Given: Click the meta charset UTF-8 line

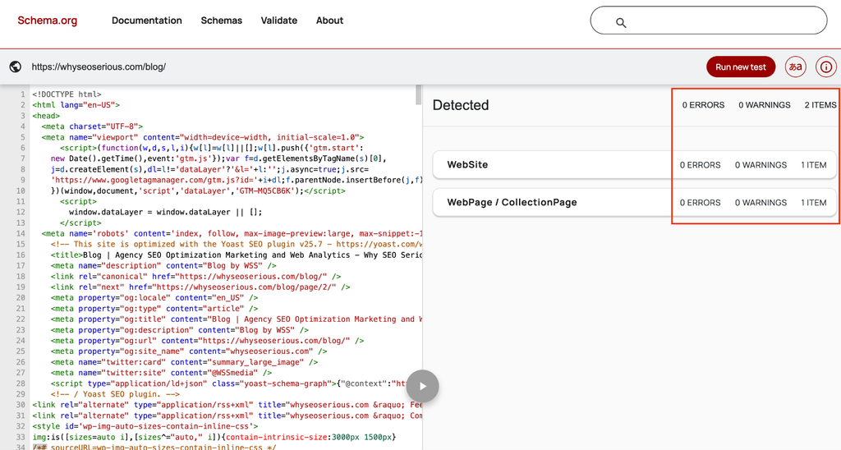Looking at the screenshot, I should (92, 126).
